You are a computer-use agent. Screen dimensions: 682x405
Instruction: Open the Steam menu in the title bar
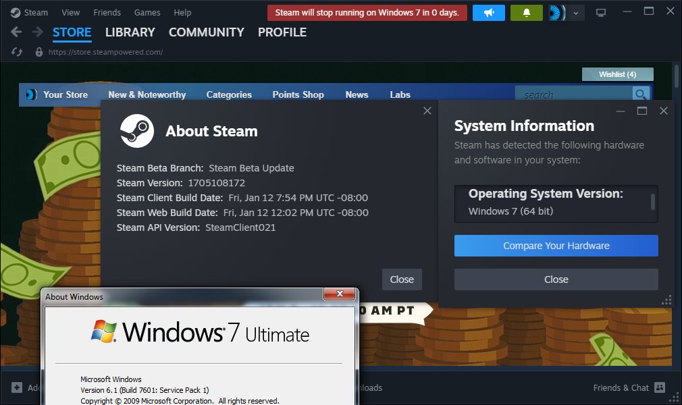[36, 13]
